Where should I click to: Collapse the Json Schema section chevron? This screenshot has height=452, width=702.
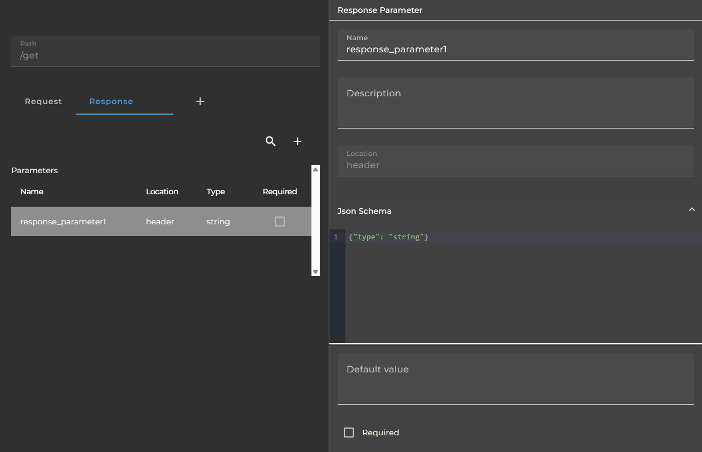click(691, 210)
